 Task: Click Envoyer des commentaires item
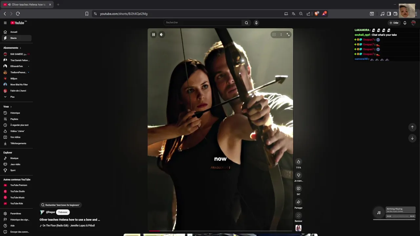pos(16,232)
